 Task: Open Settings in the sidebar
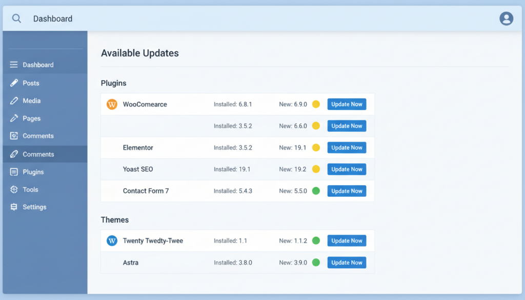tap(45, 207)
